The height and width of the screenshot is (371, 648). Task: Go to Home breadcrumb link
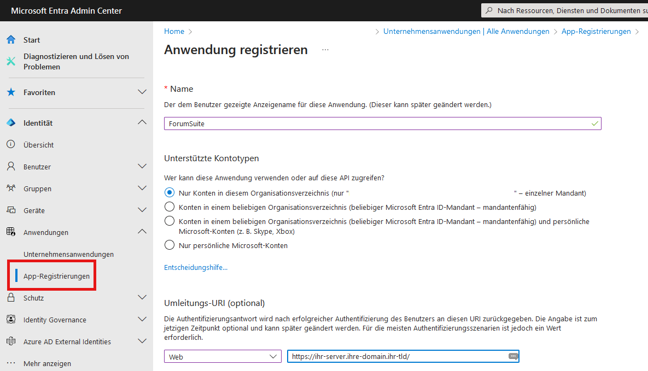pyautogui.click(x=174, y=32)
